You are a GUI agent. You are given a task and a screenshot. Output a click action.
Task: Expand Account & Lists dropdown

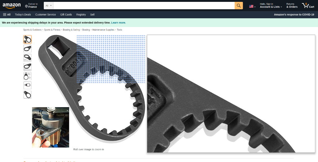click(271, 7)
